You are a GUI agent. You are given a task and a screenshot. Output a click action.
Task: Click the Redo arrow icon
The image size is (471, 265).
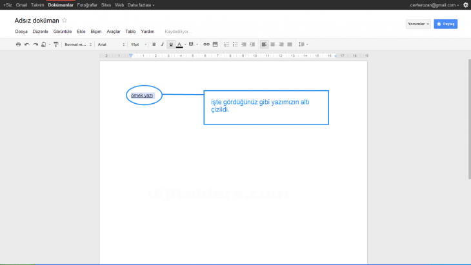(x=35, y=44)
